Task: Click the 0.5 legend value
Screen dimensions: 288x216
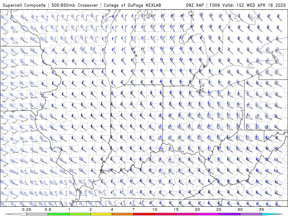Action: [x=48, y=210]
